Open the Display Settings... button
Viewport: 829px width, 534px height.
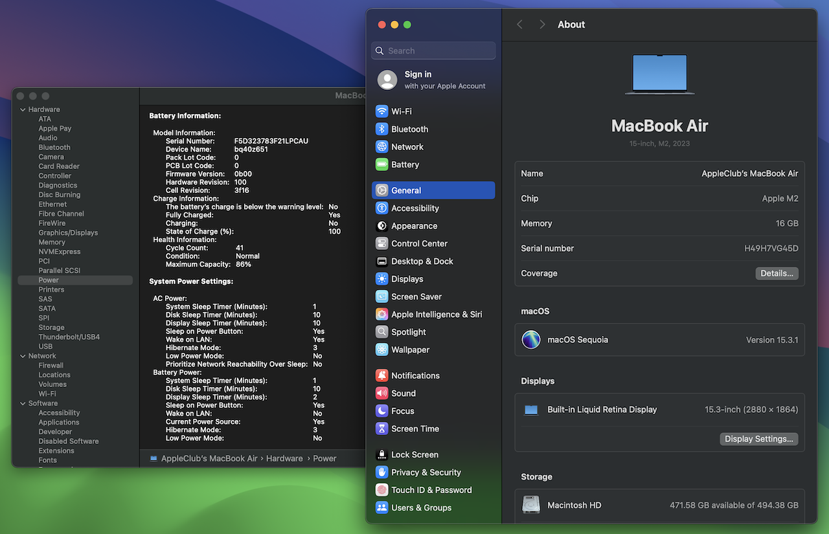click(x=758, y=439)
